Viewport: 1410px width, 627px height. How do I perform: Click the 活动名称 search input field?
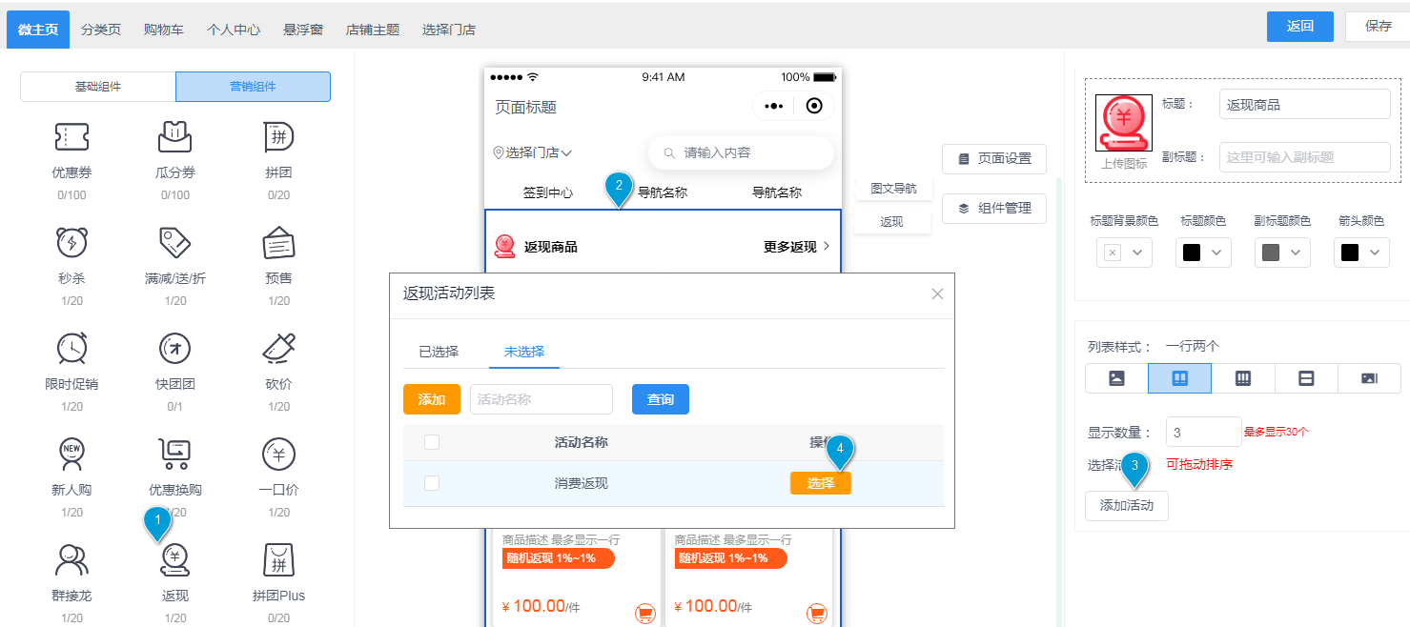point(541,399)
